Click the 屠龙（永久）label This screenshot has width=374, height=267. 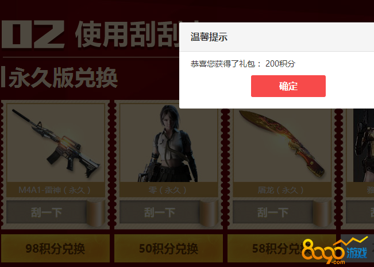[x=282, y=190]
